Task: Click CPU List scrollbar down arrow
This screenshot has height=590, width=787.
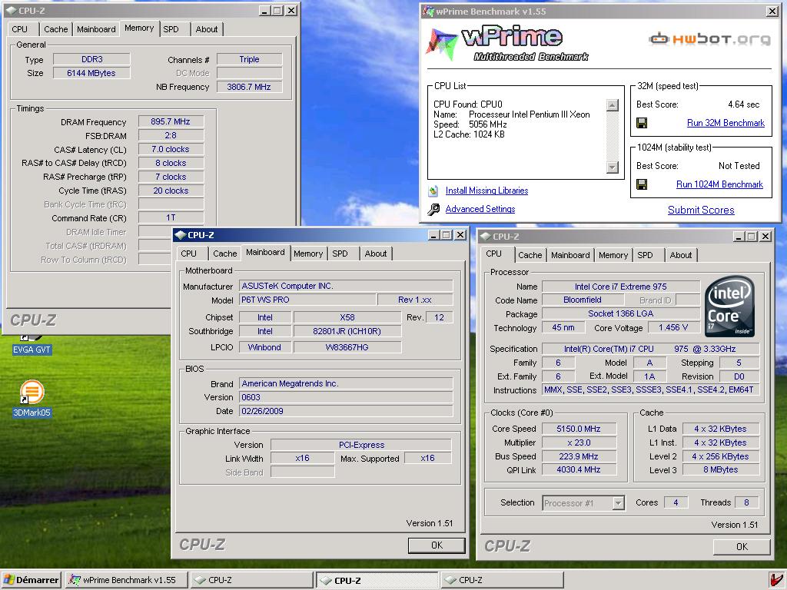Action: 613,167
